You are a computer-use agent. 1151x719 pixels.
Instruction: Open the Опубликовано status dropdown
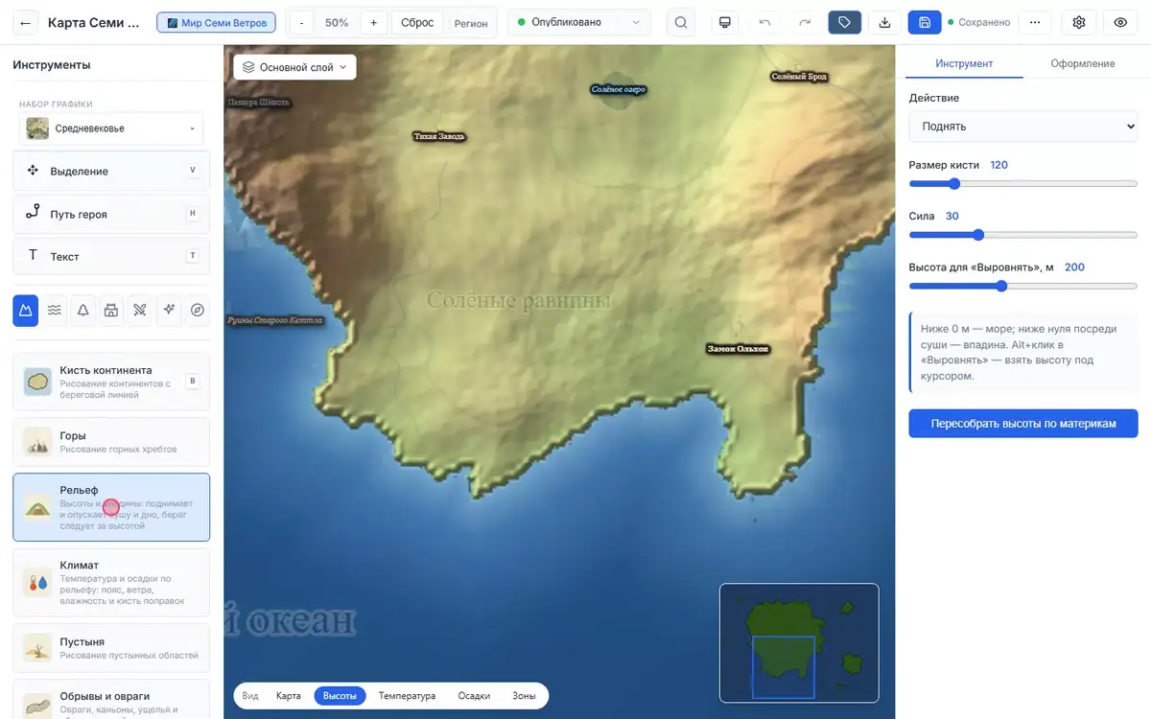[x=578, y=22]
